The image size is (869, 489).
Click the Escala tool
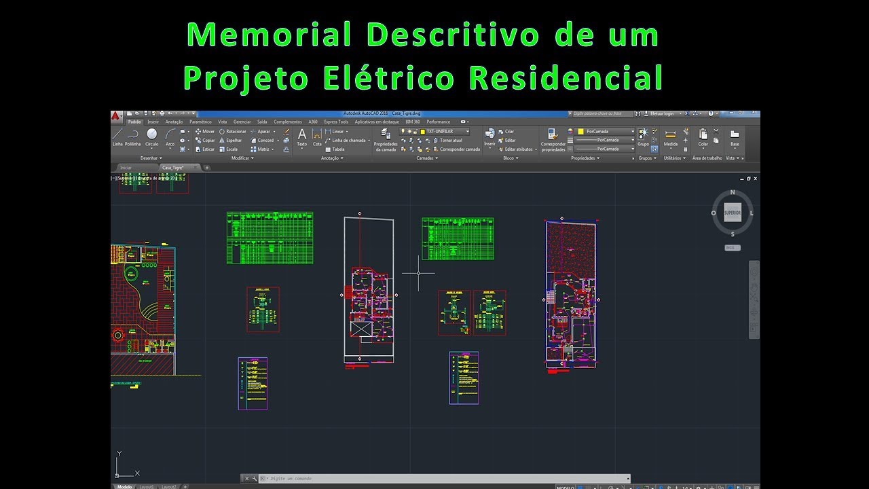(x=228, y=149)
